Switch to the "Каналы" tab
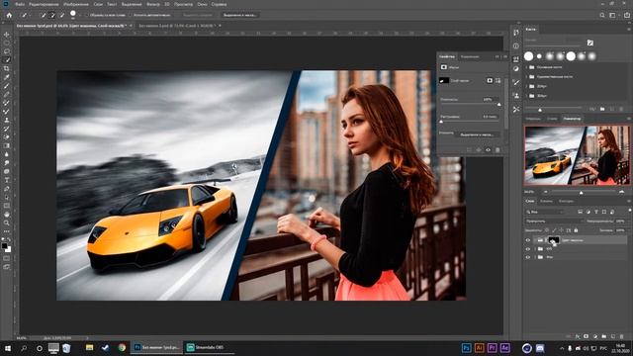Image resolution: width=633 pixels, height=356 pixels. click(546, 201)
